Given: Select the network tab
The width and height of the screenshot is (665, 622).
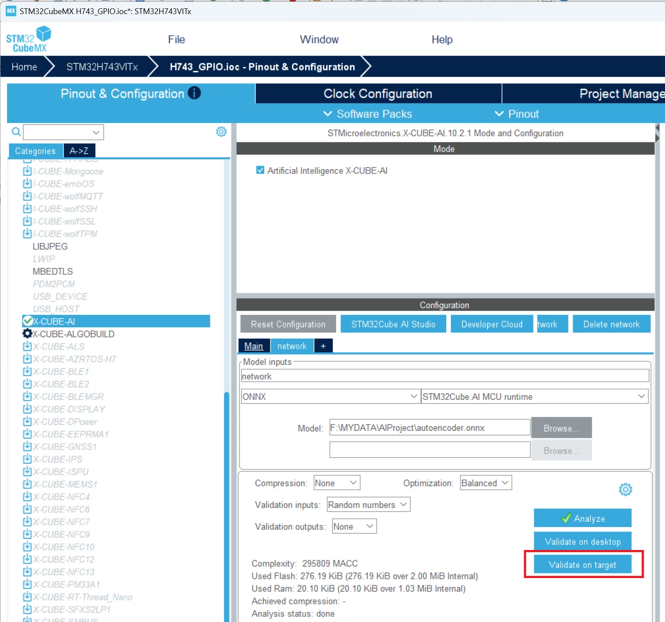Looking at the screenshot, I should [x=292, y=346].
